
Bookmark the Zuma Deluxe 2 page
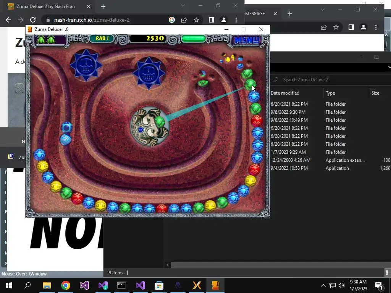(196, 20)
